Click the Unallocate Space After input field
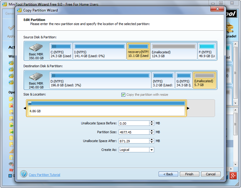 coord(134,141)
